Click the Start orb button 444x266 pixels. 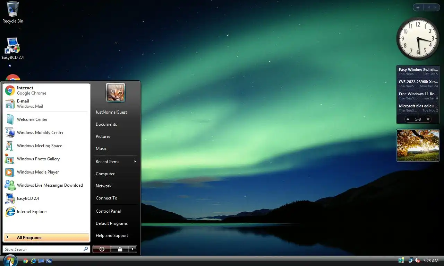pos(10,260)
